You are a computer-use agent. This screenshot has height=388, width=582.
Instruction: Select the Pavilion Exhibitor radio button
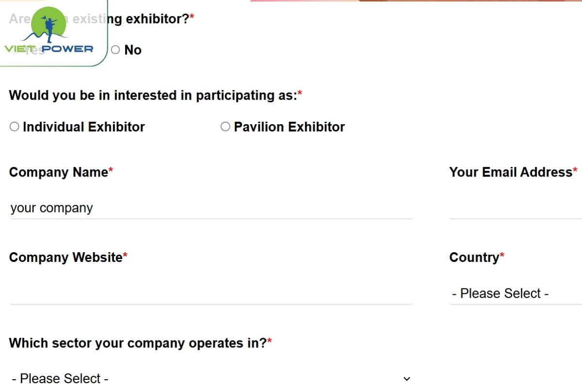tap(225, 127)
